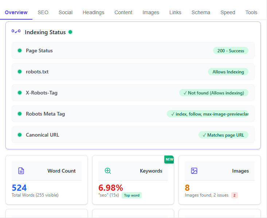This screenshot has height=218, width=267.
Task: Click the 'Robots Meta Tag' row label
Action: tap(45, 114)
